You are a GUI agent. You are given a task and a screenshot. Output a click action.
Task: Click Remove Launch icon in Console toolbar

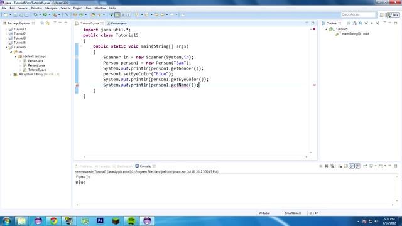click(x=327, y=166)
